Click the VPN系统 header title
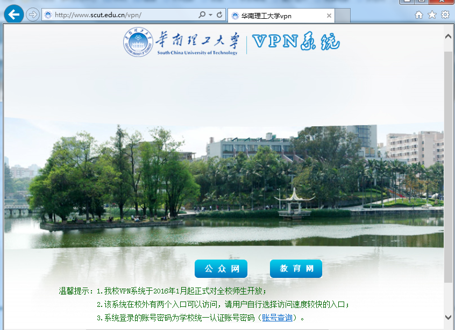Image resolution: width=455 pixels, height=330 pixels. click(296, 41)
